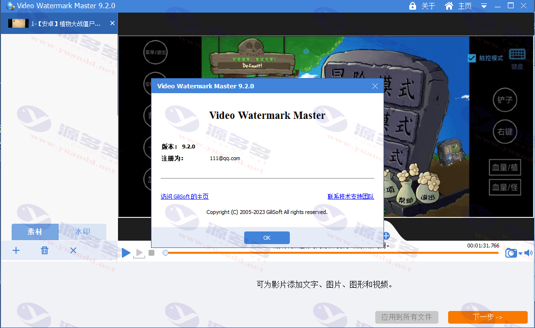Play the video

[126, 253]
